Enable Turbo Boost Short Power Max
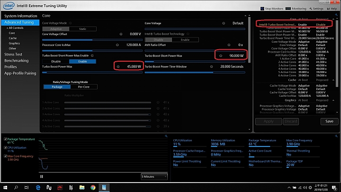The height and width of the screenshot is (192, 341). [82, 61]
